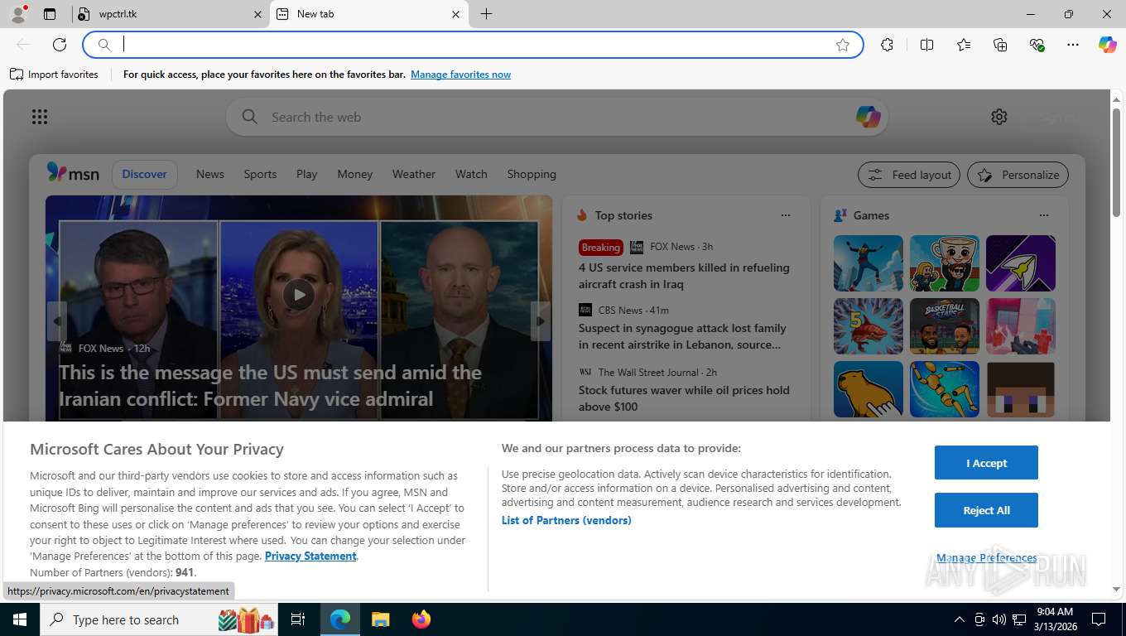Toggle Split screen view icon

926,45
